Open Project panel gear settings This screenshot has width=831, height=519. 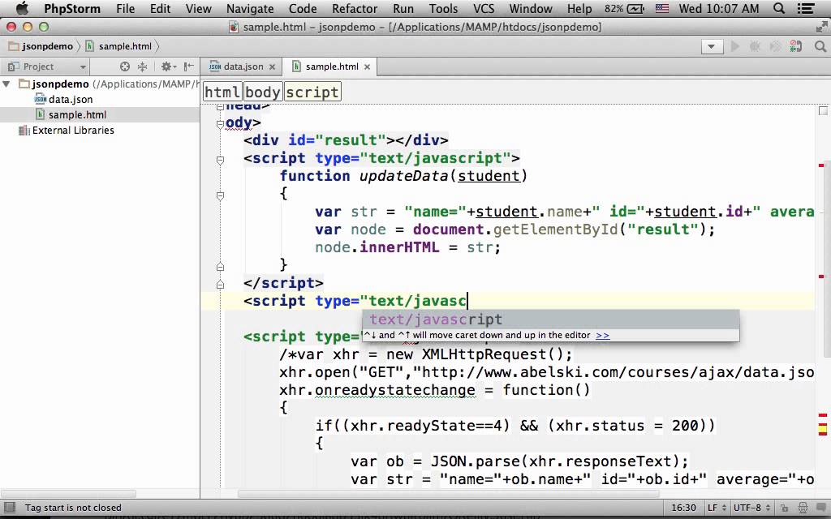(169, 66)
